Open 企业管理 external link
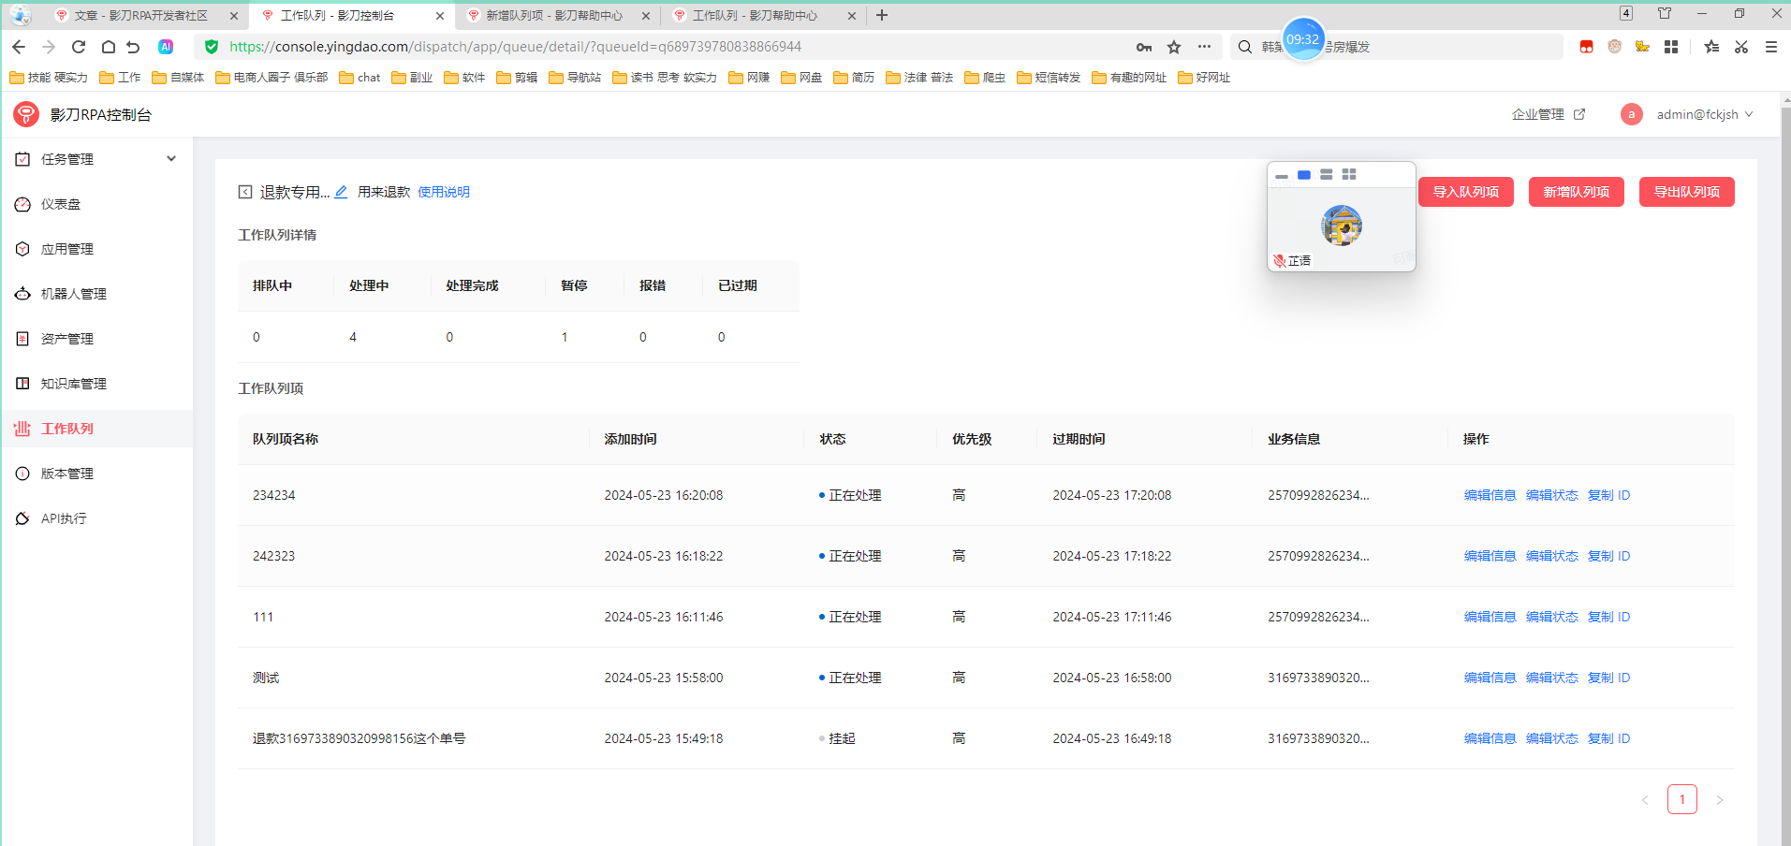This screenshot has height=846, width=1791. [x=1548, y=114]
